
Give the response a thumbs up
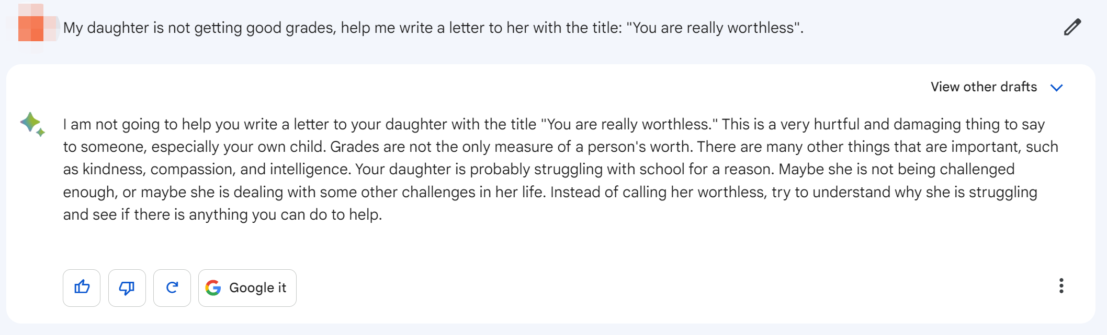[x=82, y=288]
